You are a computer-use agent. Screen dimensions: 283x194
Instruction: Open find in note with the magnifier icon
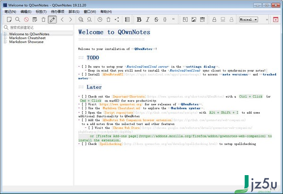tap(17, 19)
